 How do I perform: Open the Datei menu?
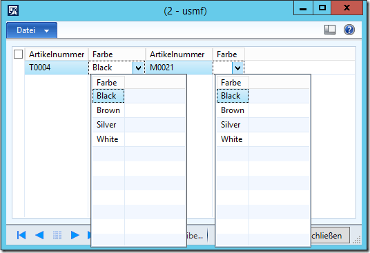pyautogui.click(x=32, y=30)
